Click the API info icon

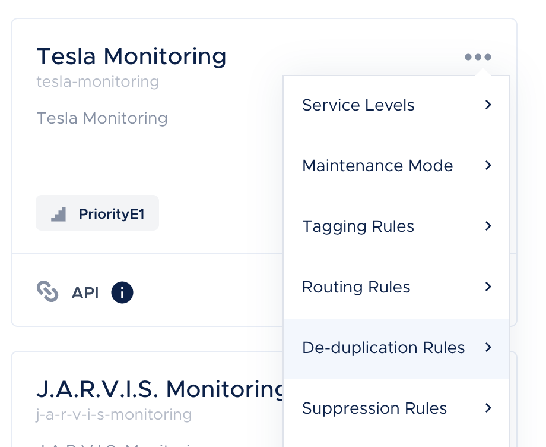[x=122, y=292]
